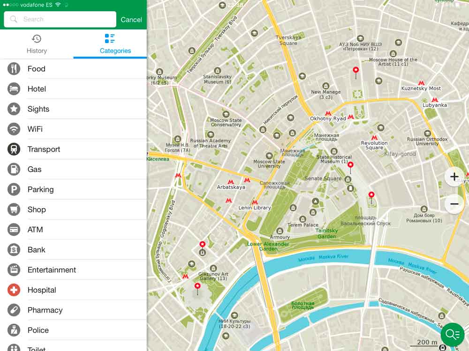Tap the Kuznetsky Most metro M marker

tap(422, 83)
